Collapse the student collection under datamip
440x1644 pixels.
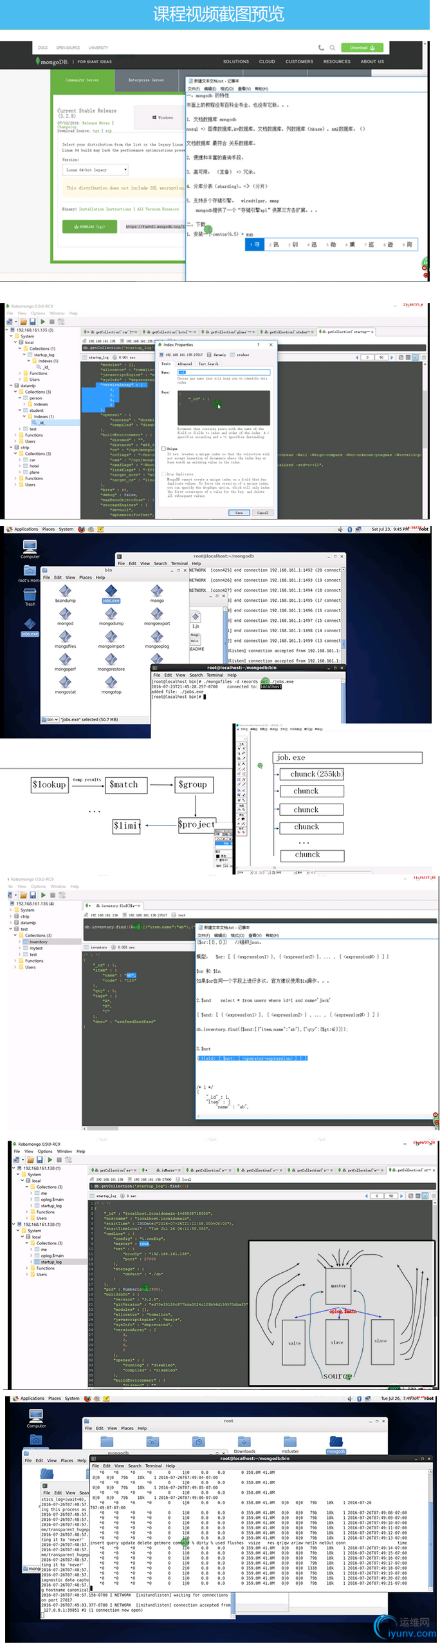(x=20, y=411)
